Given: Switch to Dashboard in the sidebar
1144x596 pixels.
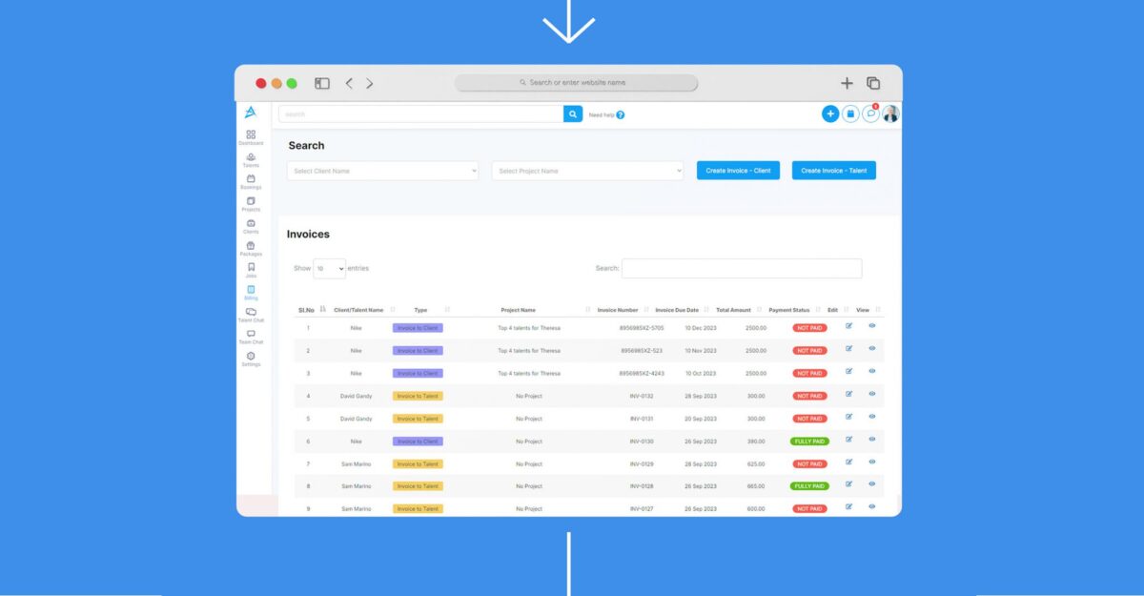Looking at the screenshot, I should pyautogui.click(x=251, y=136).
